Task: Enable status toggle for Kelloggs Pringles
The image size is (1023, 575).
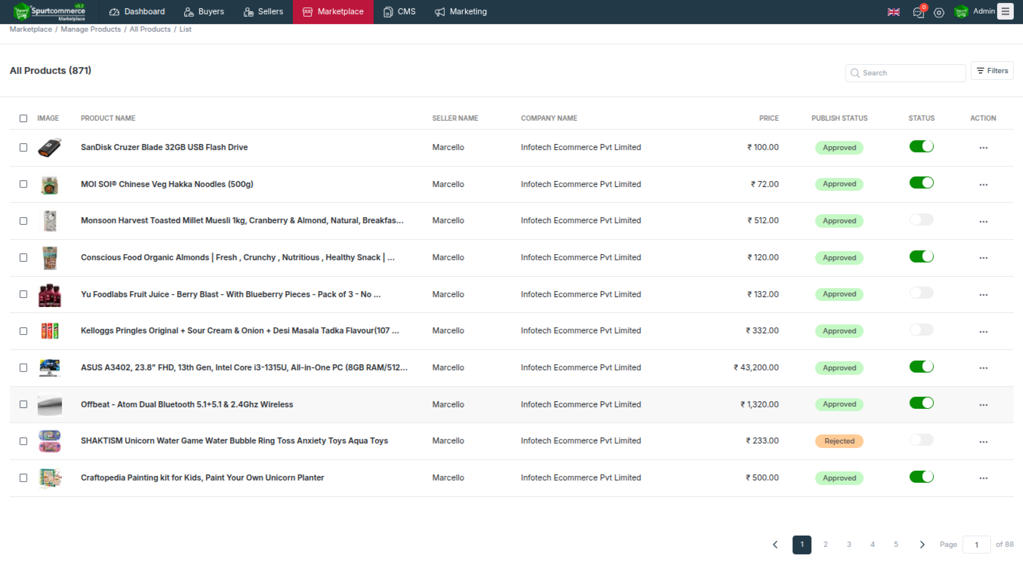Action: pyautogui.click(x=921, y=330)
